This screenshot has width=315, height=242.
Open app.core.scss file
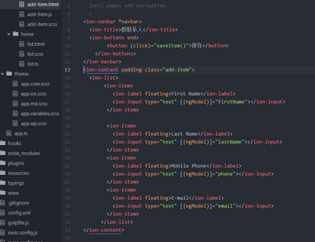coord(35,84)
